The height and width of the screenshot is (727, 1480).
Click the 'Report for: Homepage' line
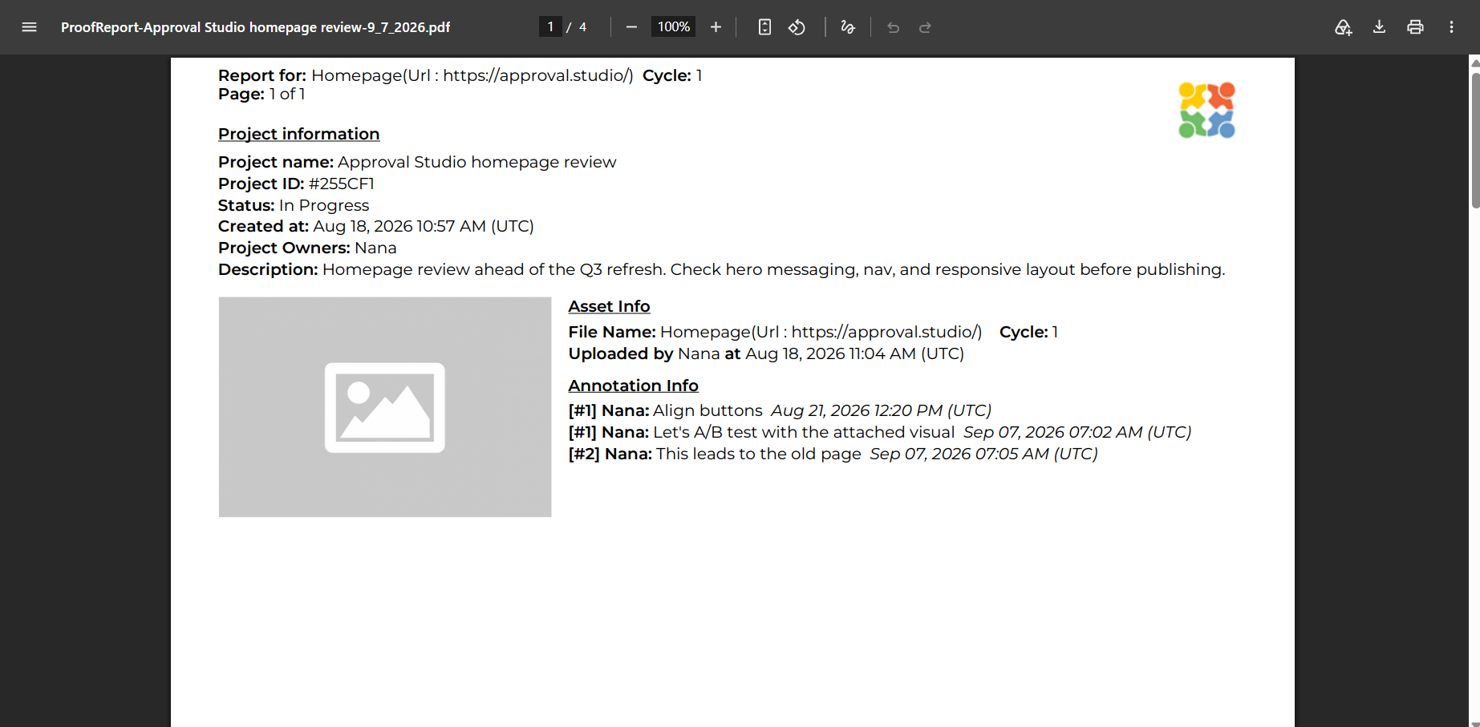tap(460, 75)
